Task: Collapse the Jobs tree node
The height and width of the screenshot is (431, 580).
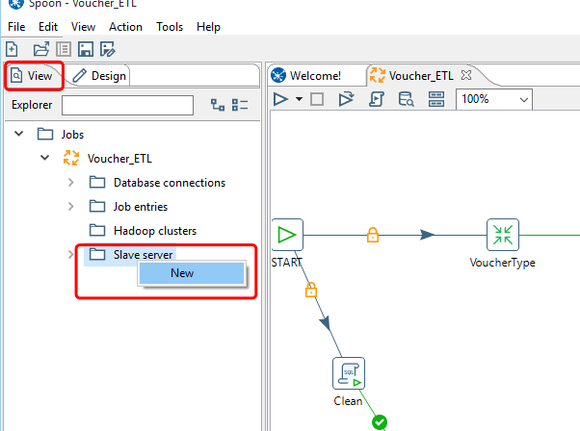Action: pyautogui.click(x=19, y=134)
